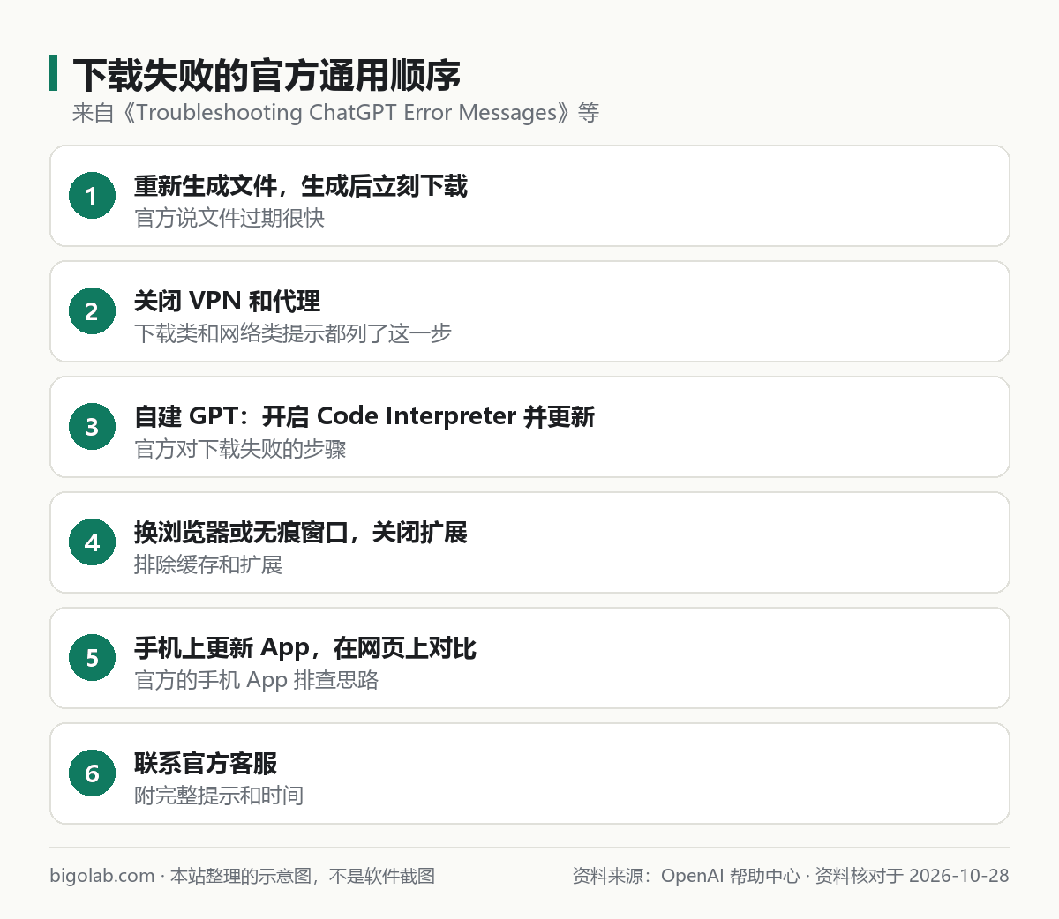Click the green number 5 badge
This screenshot has height=919, width=1059.
pyautogui.click(x=92, y=658)
